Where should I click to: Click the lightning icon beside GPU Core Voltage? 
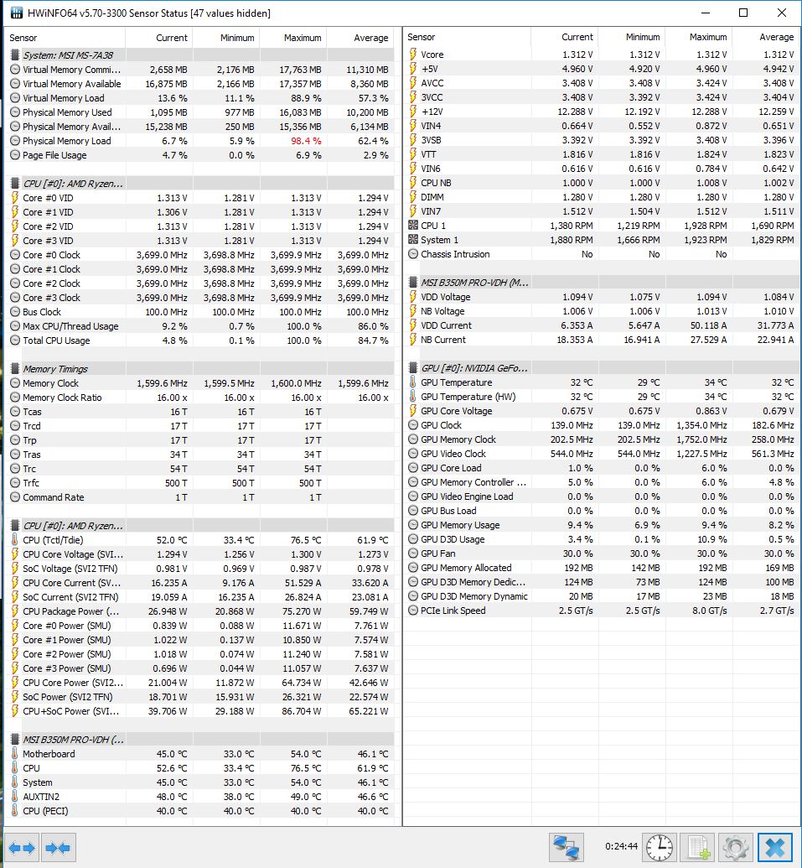point(412,411)
